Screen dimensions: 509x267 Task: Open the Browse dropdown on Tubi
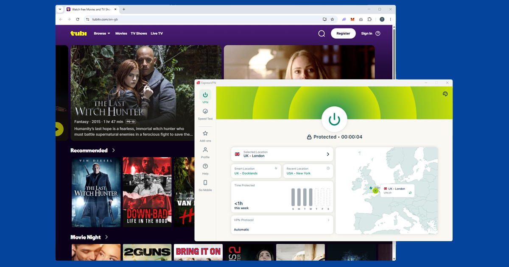[x=102, y=33]
